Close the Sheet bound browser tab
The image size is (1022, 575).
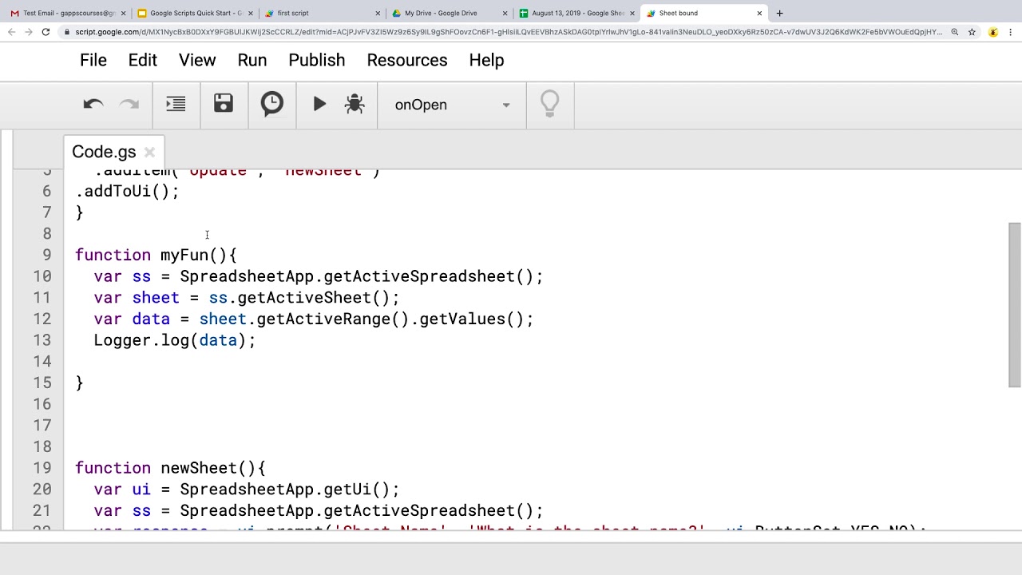(x=759, y=13)
